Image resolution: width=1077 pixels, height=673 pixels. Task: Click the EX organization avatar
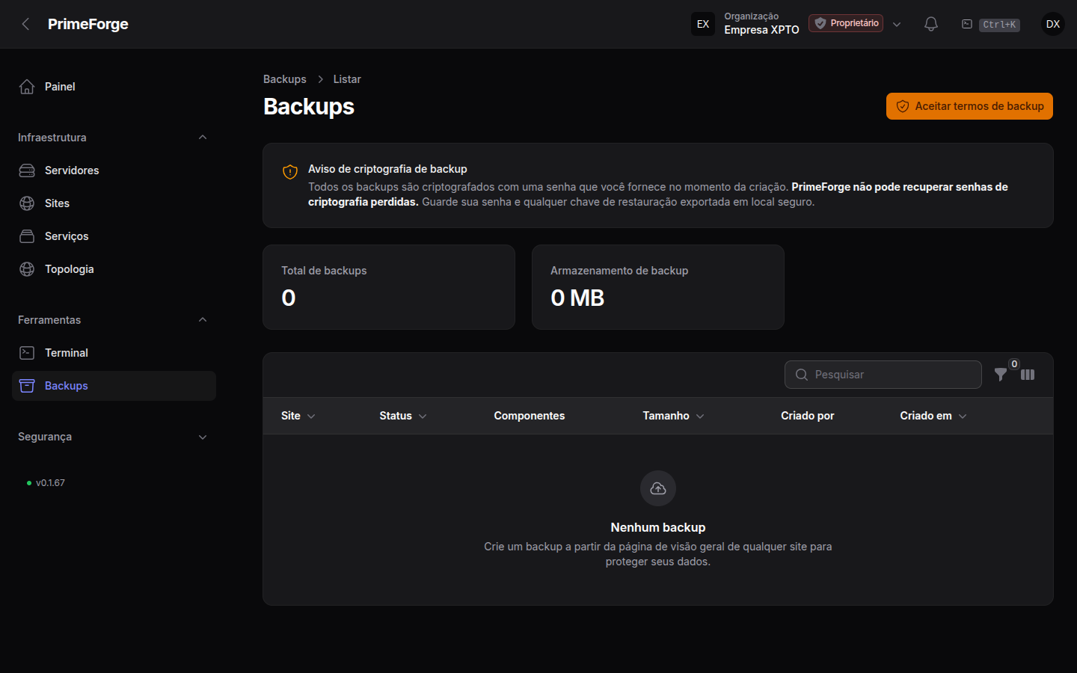[703, 24]
